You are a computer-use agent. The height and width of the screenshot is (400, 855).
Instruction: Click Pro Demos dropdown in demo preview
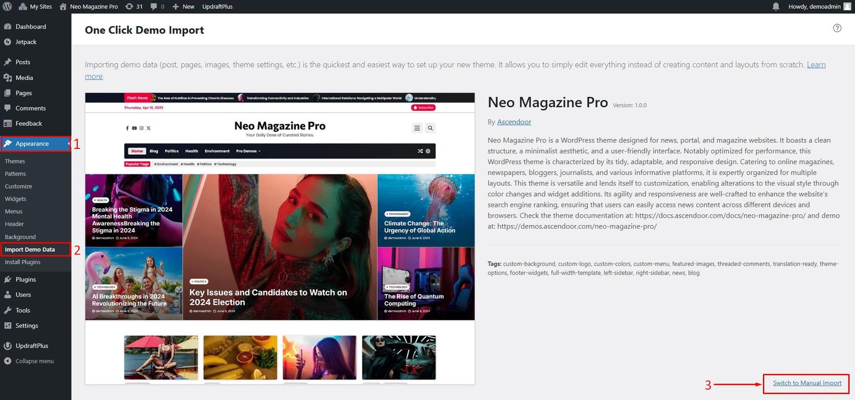click(x=248, y=151)
